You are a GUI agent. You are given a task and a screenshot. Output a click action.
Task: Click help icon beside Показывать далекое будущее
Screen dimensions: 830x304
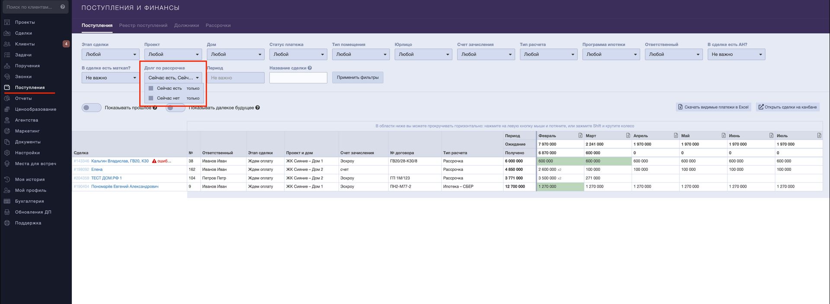click(x=257, y=108)
